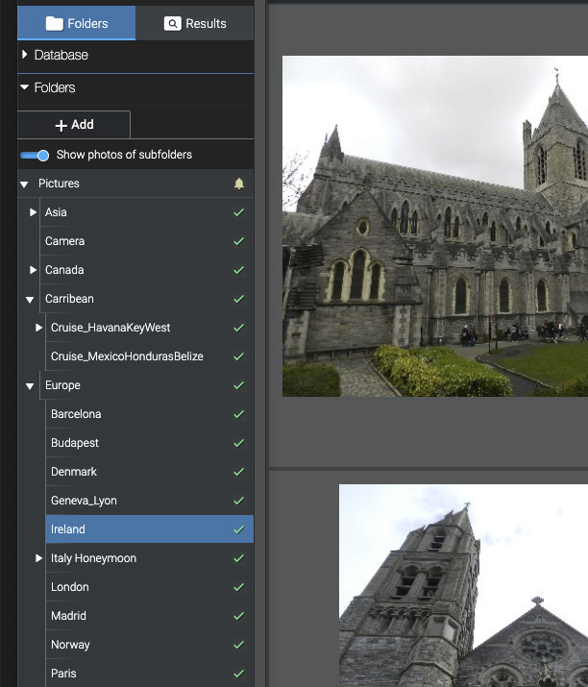588x687 pixels.
Task: Click the folder icon in Folders tab
Action: (x=55, y=23)
